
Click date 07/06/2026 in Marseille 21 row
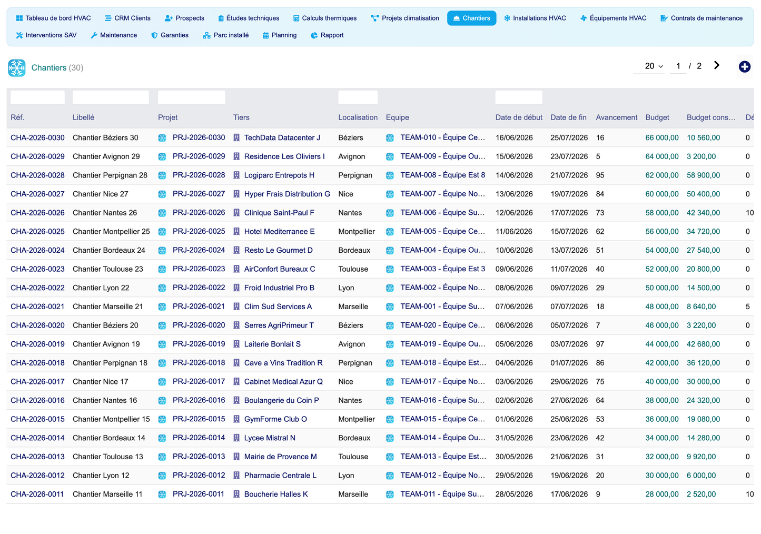(514, 306)
